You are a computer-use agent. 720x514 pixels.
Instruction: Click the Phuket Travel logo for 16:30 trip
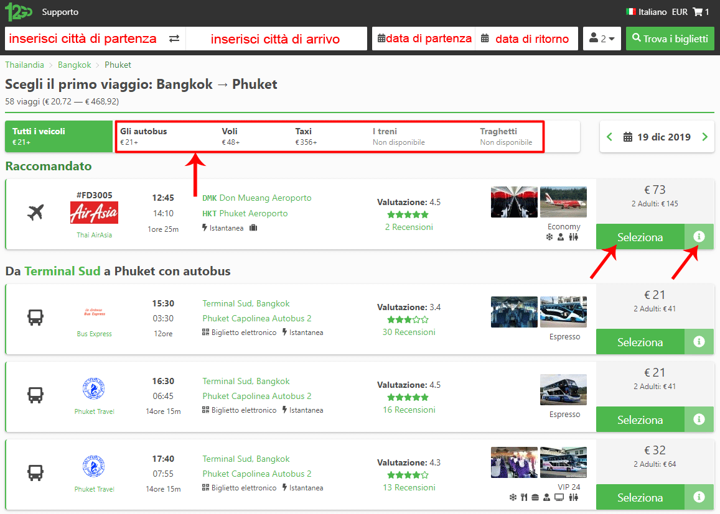(x=94, y=389)
